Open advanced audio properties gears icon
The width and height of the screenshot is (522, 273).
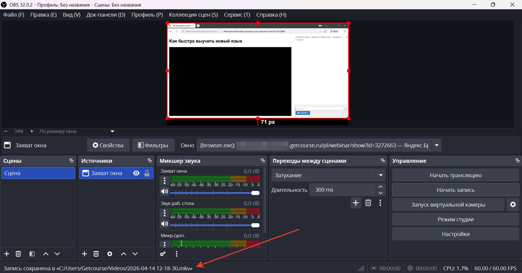[x=163, y=254]
